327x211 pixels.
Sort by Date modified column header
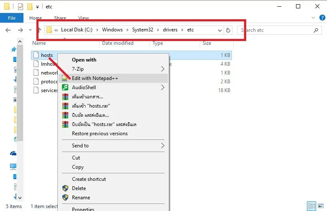click(x=118, y=43)
